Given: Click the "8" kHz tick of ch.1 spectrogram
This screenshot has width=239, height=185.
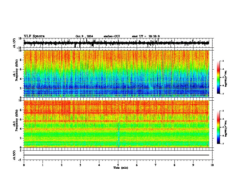Looking at the screenshot, I should coord(21,60).
